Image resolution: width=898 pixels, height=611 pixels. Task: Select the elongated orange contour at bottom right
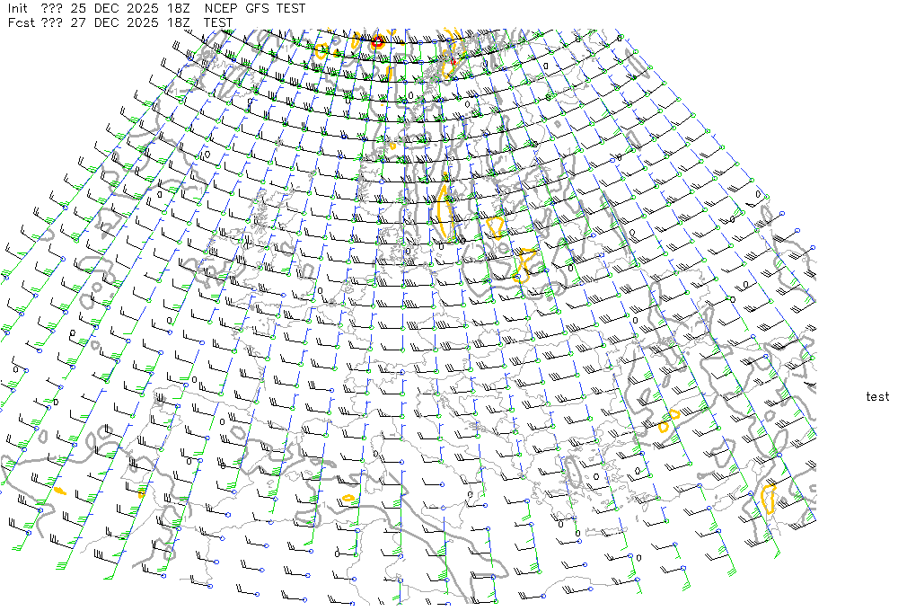coord(769,497)
